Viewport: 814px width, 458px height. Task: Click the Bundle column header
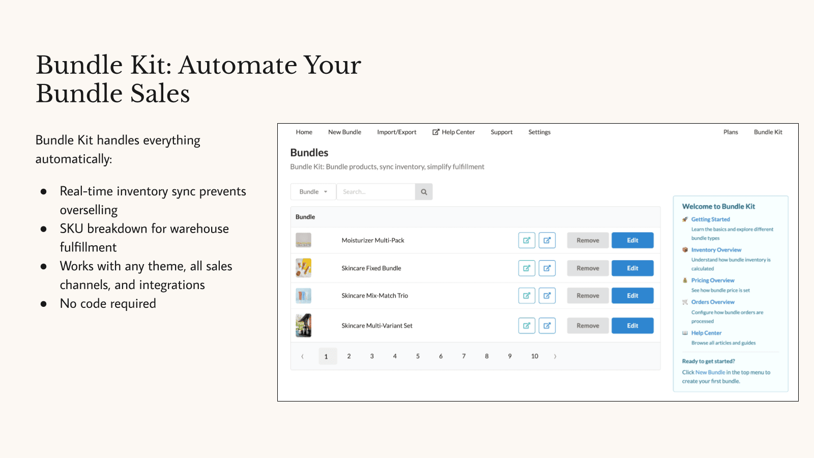point(305,217)
